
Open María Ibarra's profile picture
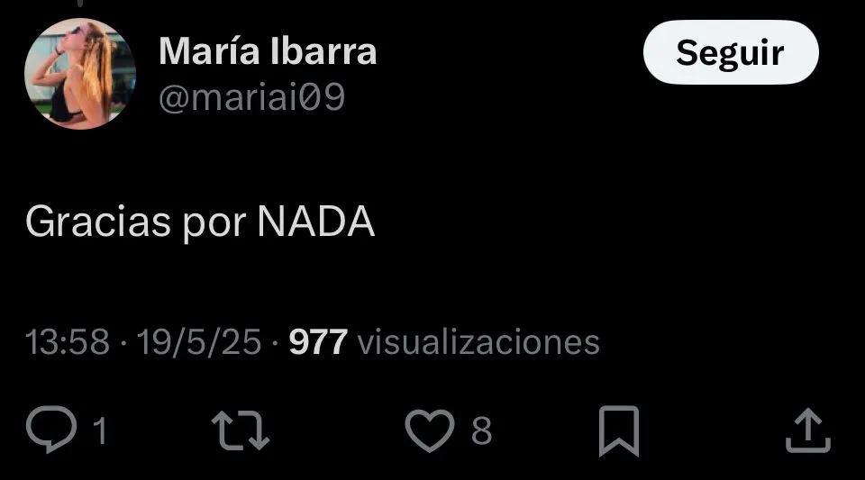pos(80,74)
